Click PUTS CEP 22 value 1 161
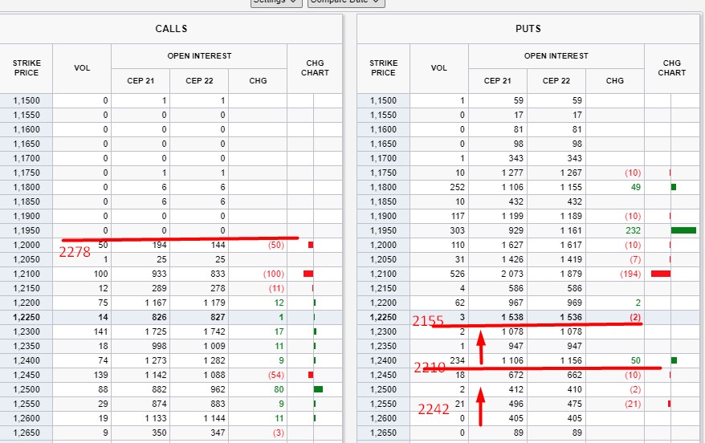 pos(571,230)
